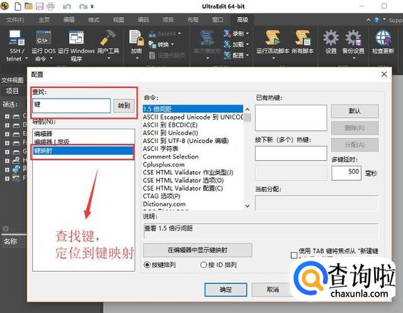Expand the macro 配置 dropdown arrow
This screenshot has width=403, height=313.
(x=247, y=55)
